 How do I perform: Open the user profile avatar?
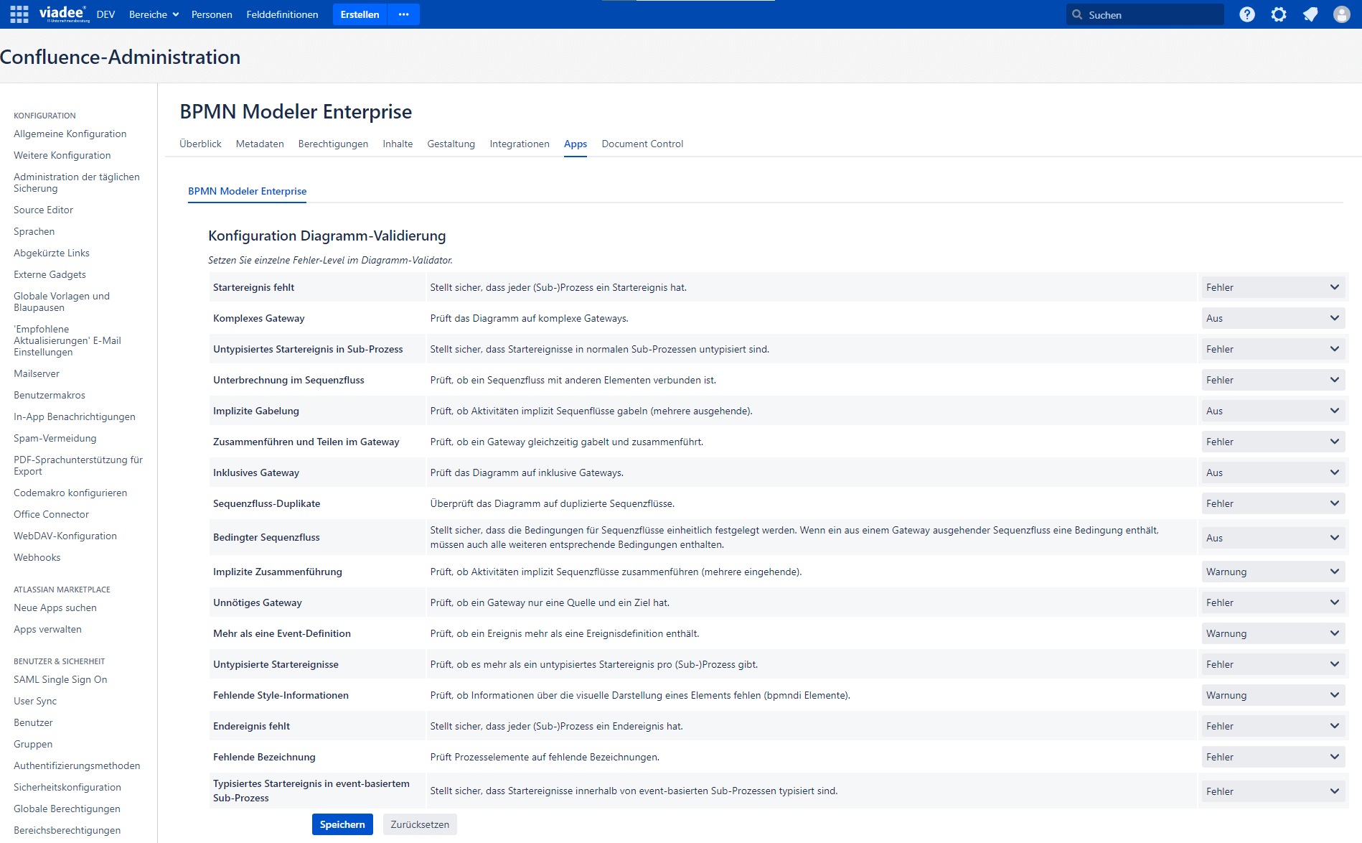coord(1342,14)
